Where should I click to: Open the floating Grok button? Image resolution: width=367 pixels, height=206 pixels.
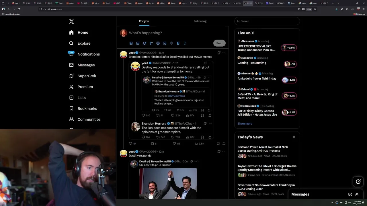point(358,182)
